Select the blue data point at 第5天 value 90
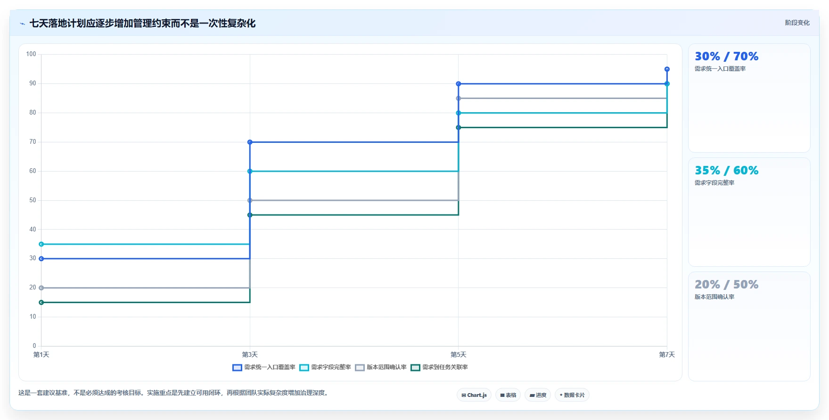This screenshot has height=420, width=829. (459, 84)
